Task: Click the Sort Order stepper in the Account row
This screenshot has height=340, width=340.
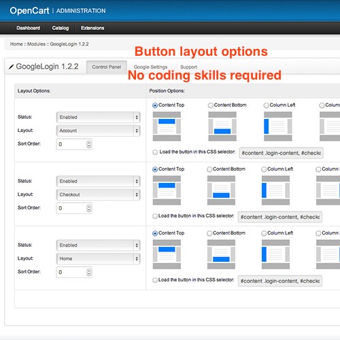Action: click(89, 144)
